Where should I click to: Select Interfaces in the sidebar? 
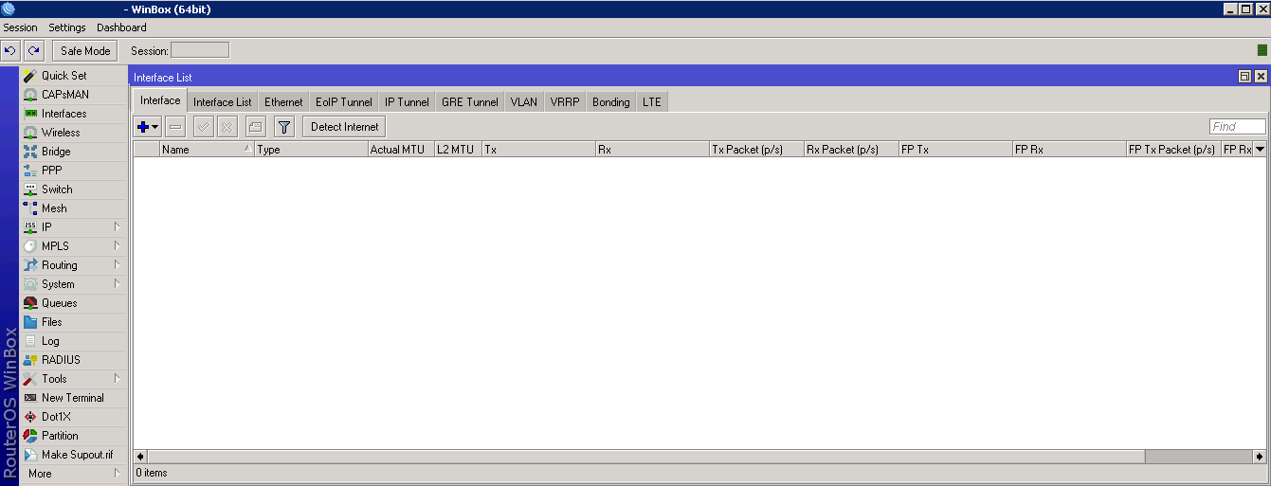click(74, 114)
